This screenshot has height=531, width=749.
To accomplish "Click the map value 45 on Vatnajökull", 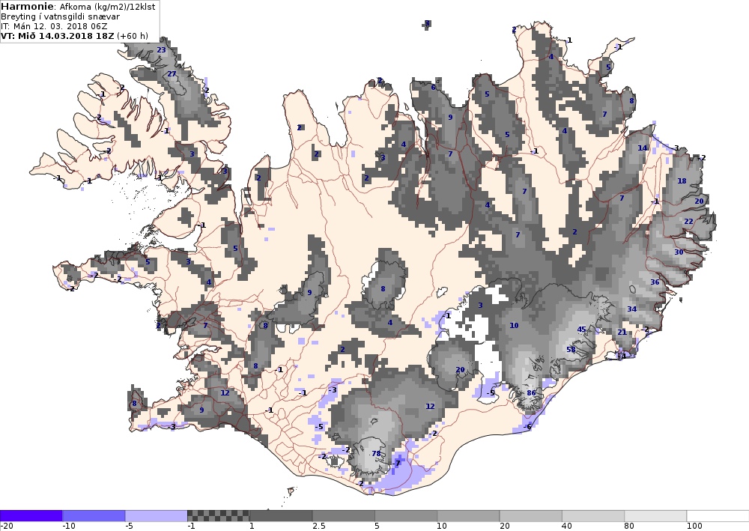I will click(x=581, y=330).
